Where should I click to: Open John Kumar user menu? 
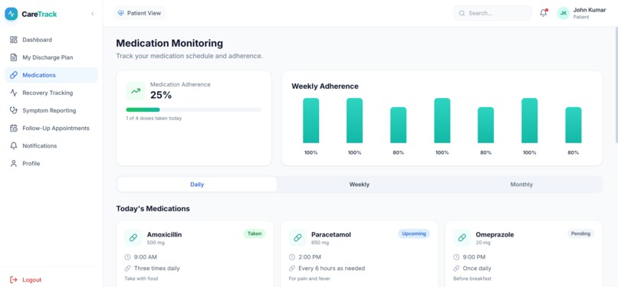[582, 13]
